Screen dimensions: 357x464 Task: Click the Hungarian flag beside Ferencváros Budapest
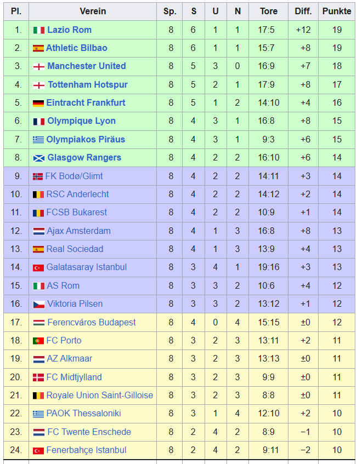(x=38, y=323)
